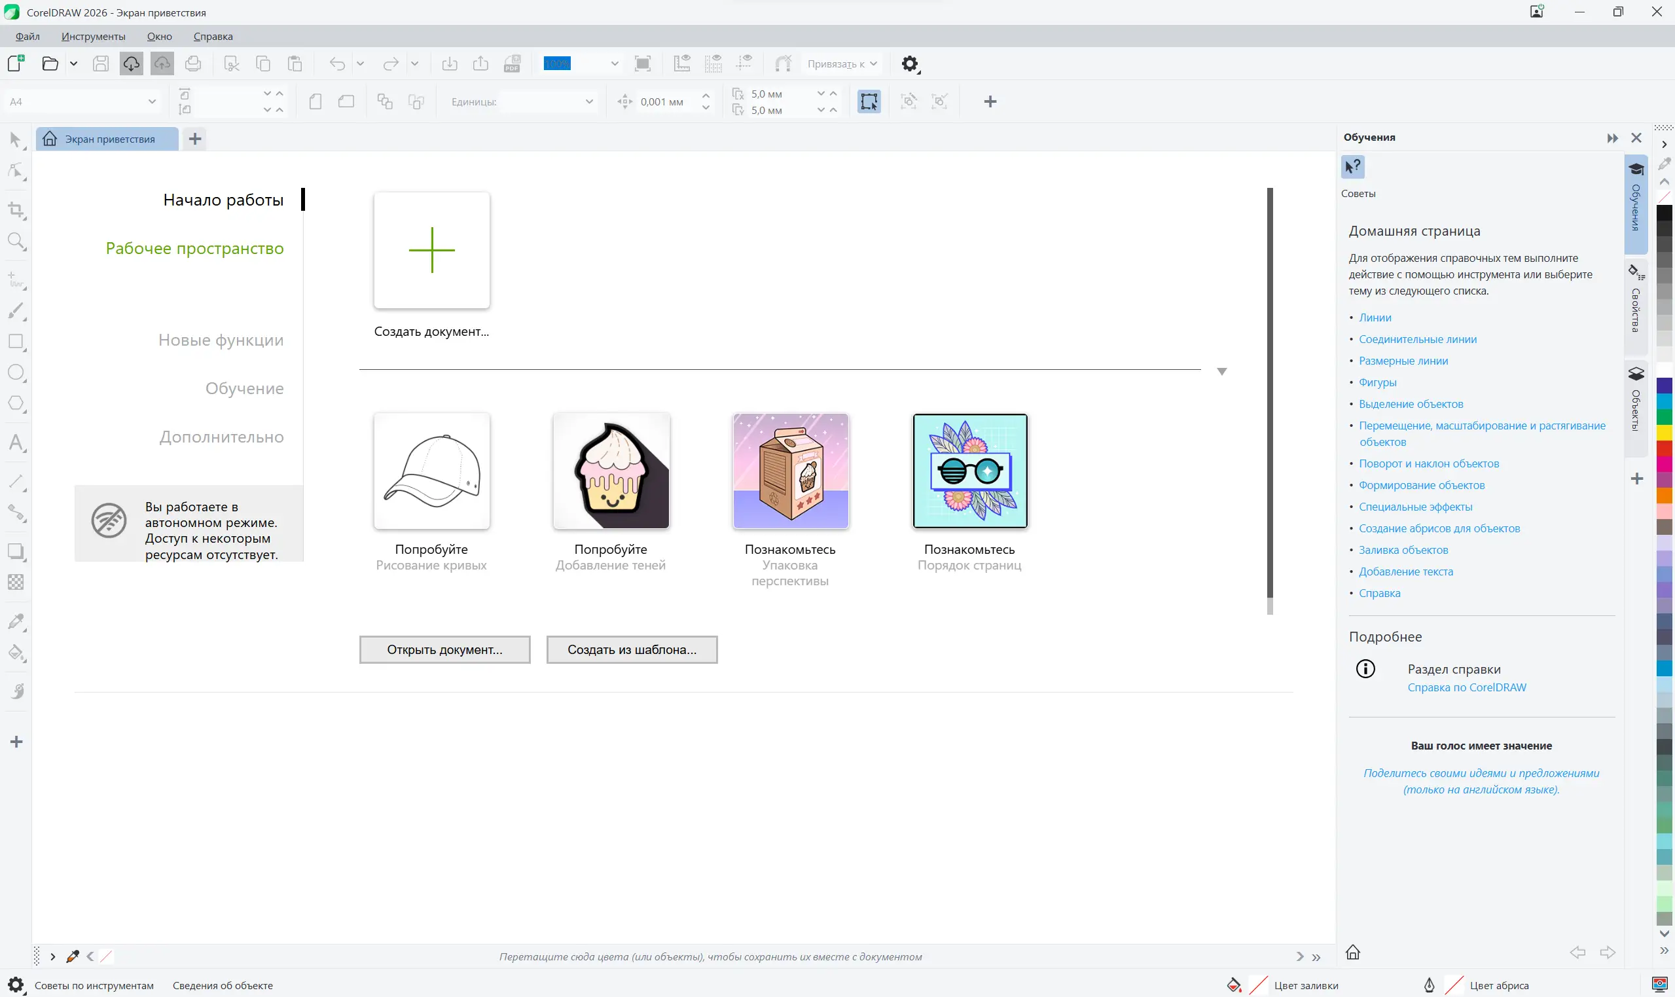Click the cloud download icon

(131, 63)
